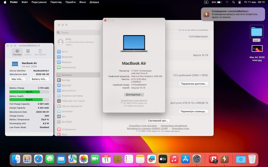
Task: Open Control Center in menu bar
Action: (240, 2)
